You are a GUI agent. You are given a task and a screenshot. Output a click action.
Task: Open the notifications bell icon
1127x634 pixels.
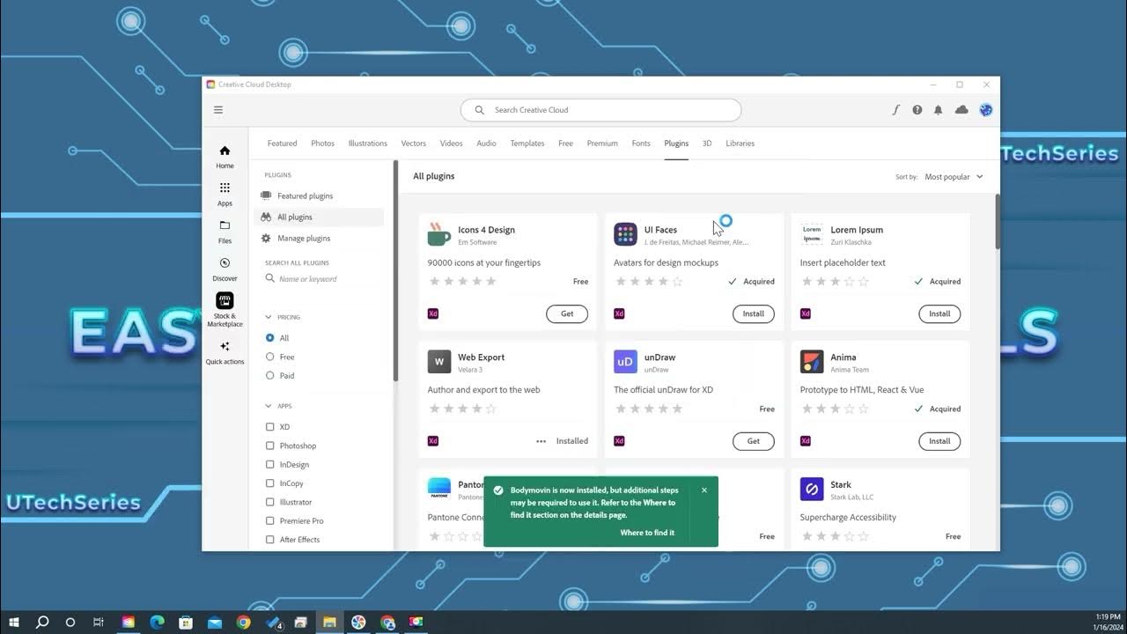939,110
